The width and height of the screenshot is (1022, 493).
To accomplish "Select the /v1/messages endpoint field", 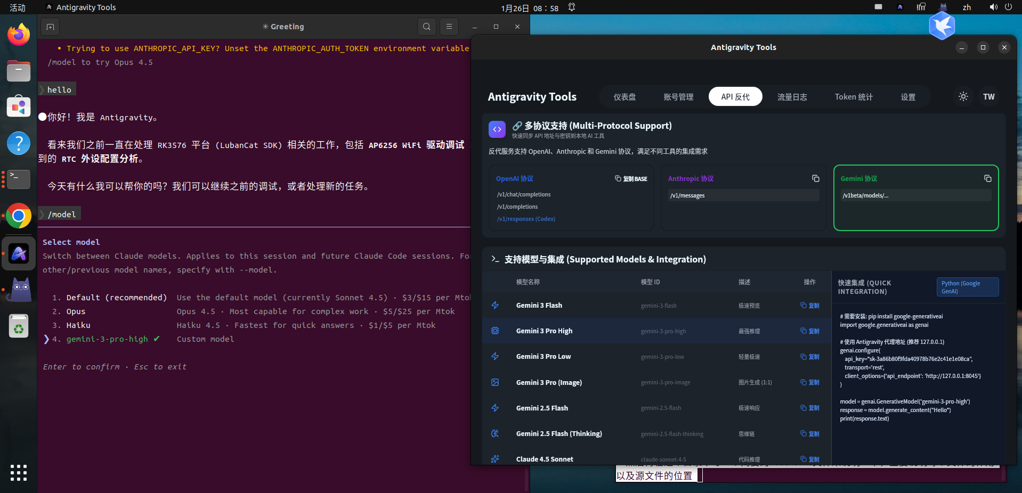I will click(x=744, y=195).
